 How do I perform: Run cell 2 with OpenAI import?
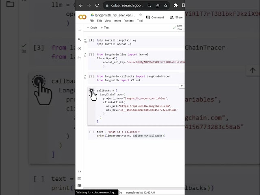tap(91, 54)
